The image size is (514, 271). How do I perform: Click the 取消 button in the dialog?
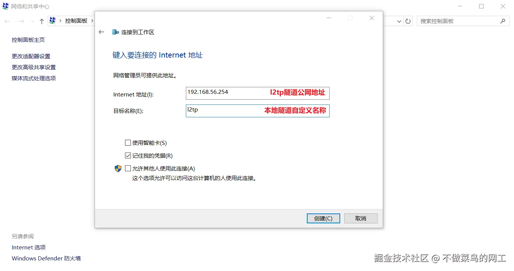pos(360,218)
